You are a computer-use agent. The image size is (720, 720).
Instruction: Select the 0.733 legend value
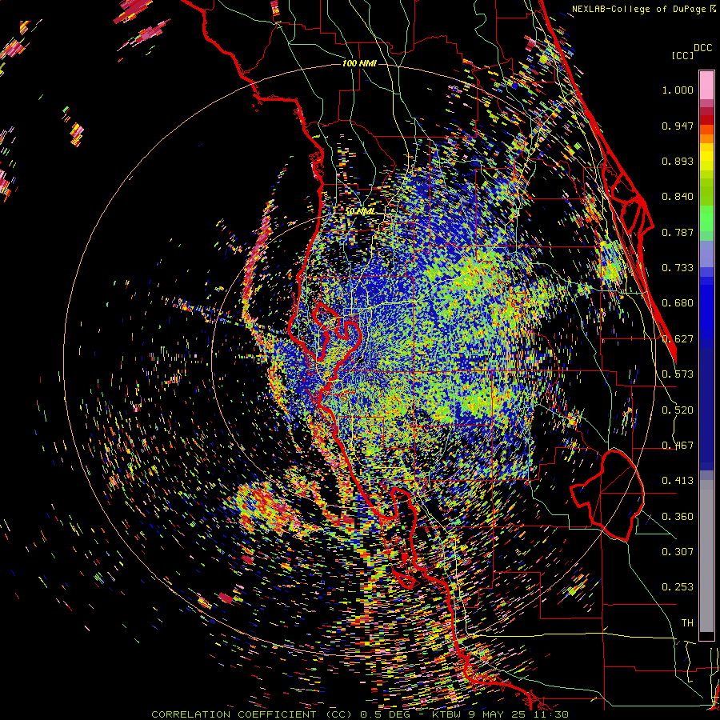pos(678,268)
